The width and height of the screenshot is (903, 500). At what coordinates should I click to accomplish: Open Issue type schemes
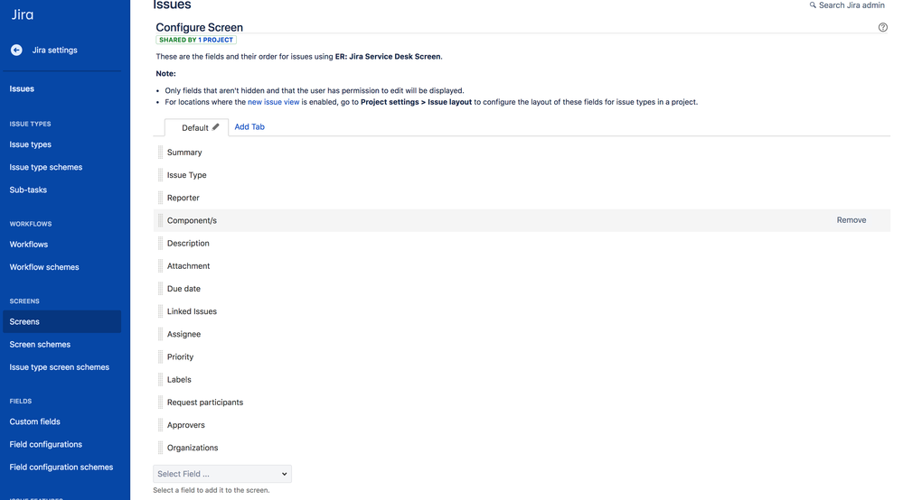[x=45, y=167]
